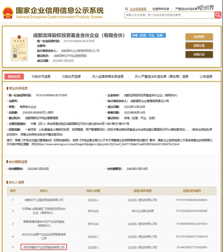
Task: Click the 合伙期限自 value 2022年12月20日
Action: (x=38, y=169)
